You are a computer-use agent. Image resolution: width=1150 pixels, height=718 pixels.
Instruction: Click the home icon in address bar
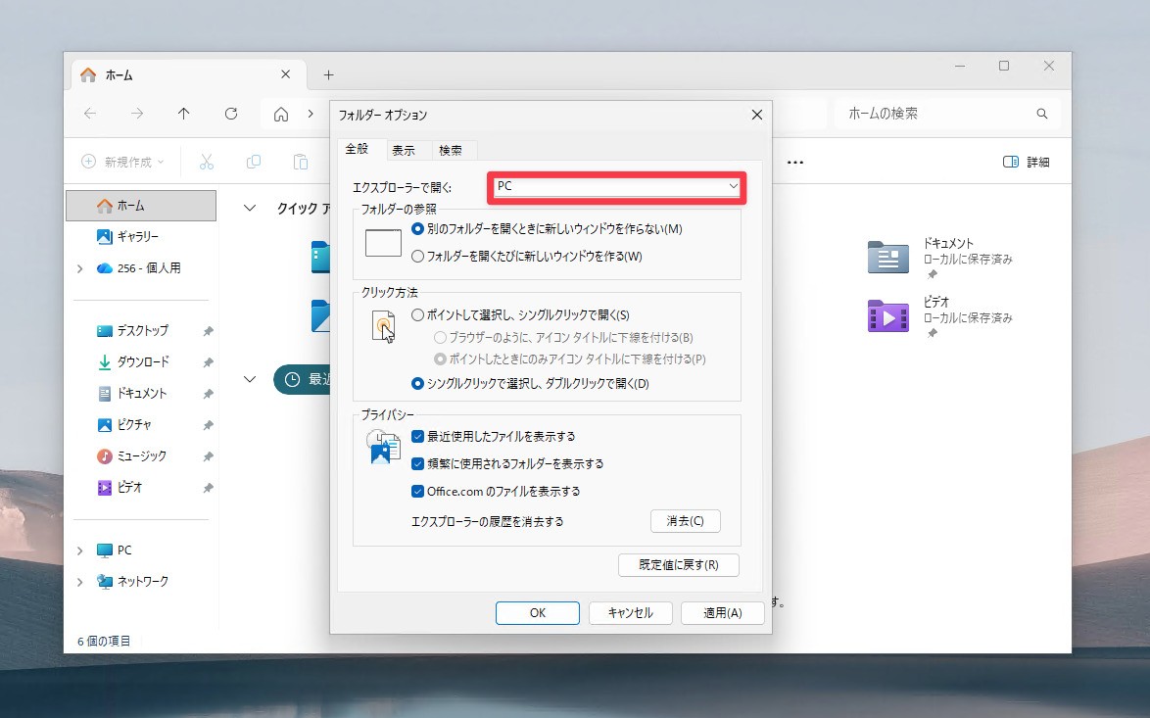tap(281, 114)
